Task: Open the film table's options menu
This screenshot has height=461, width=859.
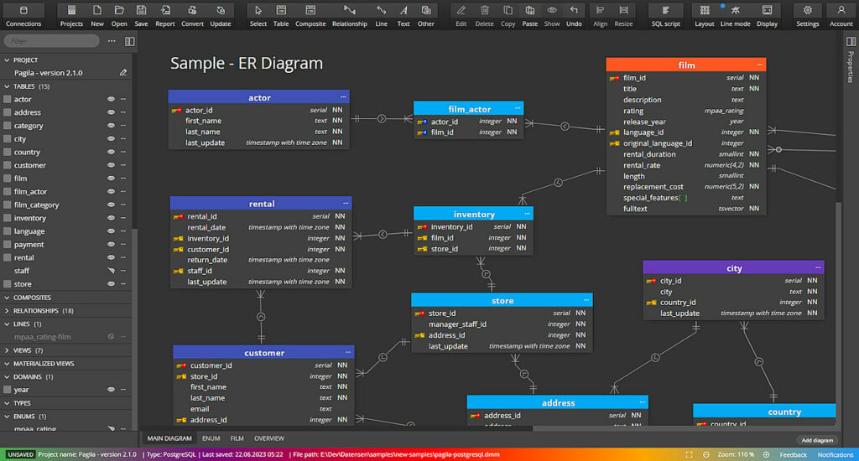Action: click(759, 65)
